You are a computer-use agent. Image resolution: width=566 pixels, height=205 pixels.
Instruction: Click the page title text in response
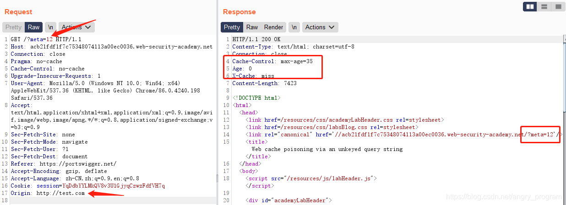tap(327, 149)
